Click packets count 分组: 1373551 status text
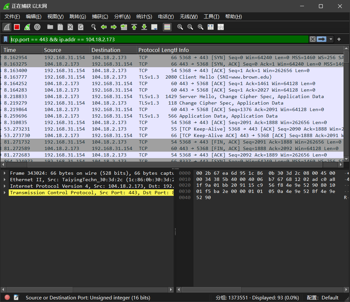Viewport: 350px width, 302px height. click(232, 297)
